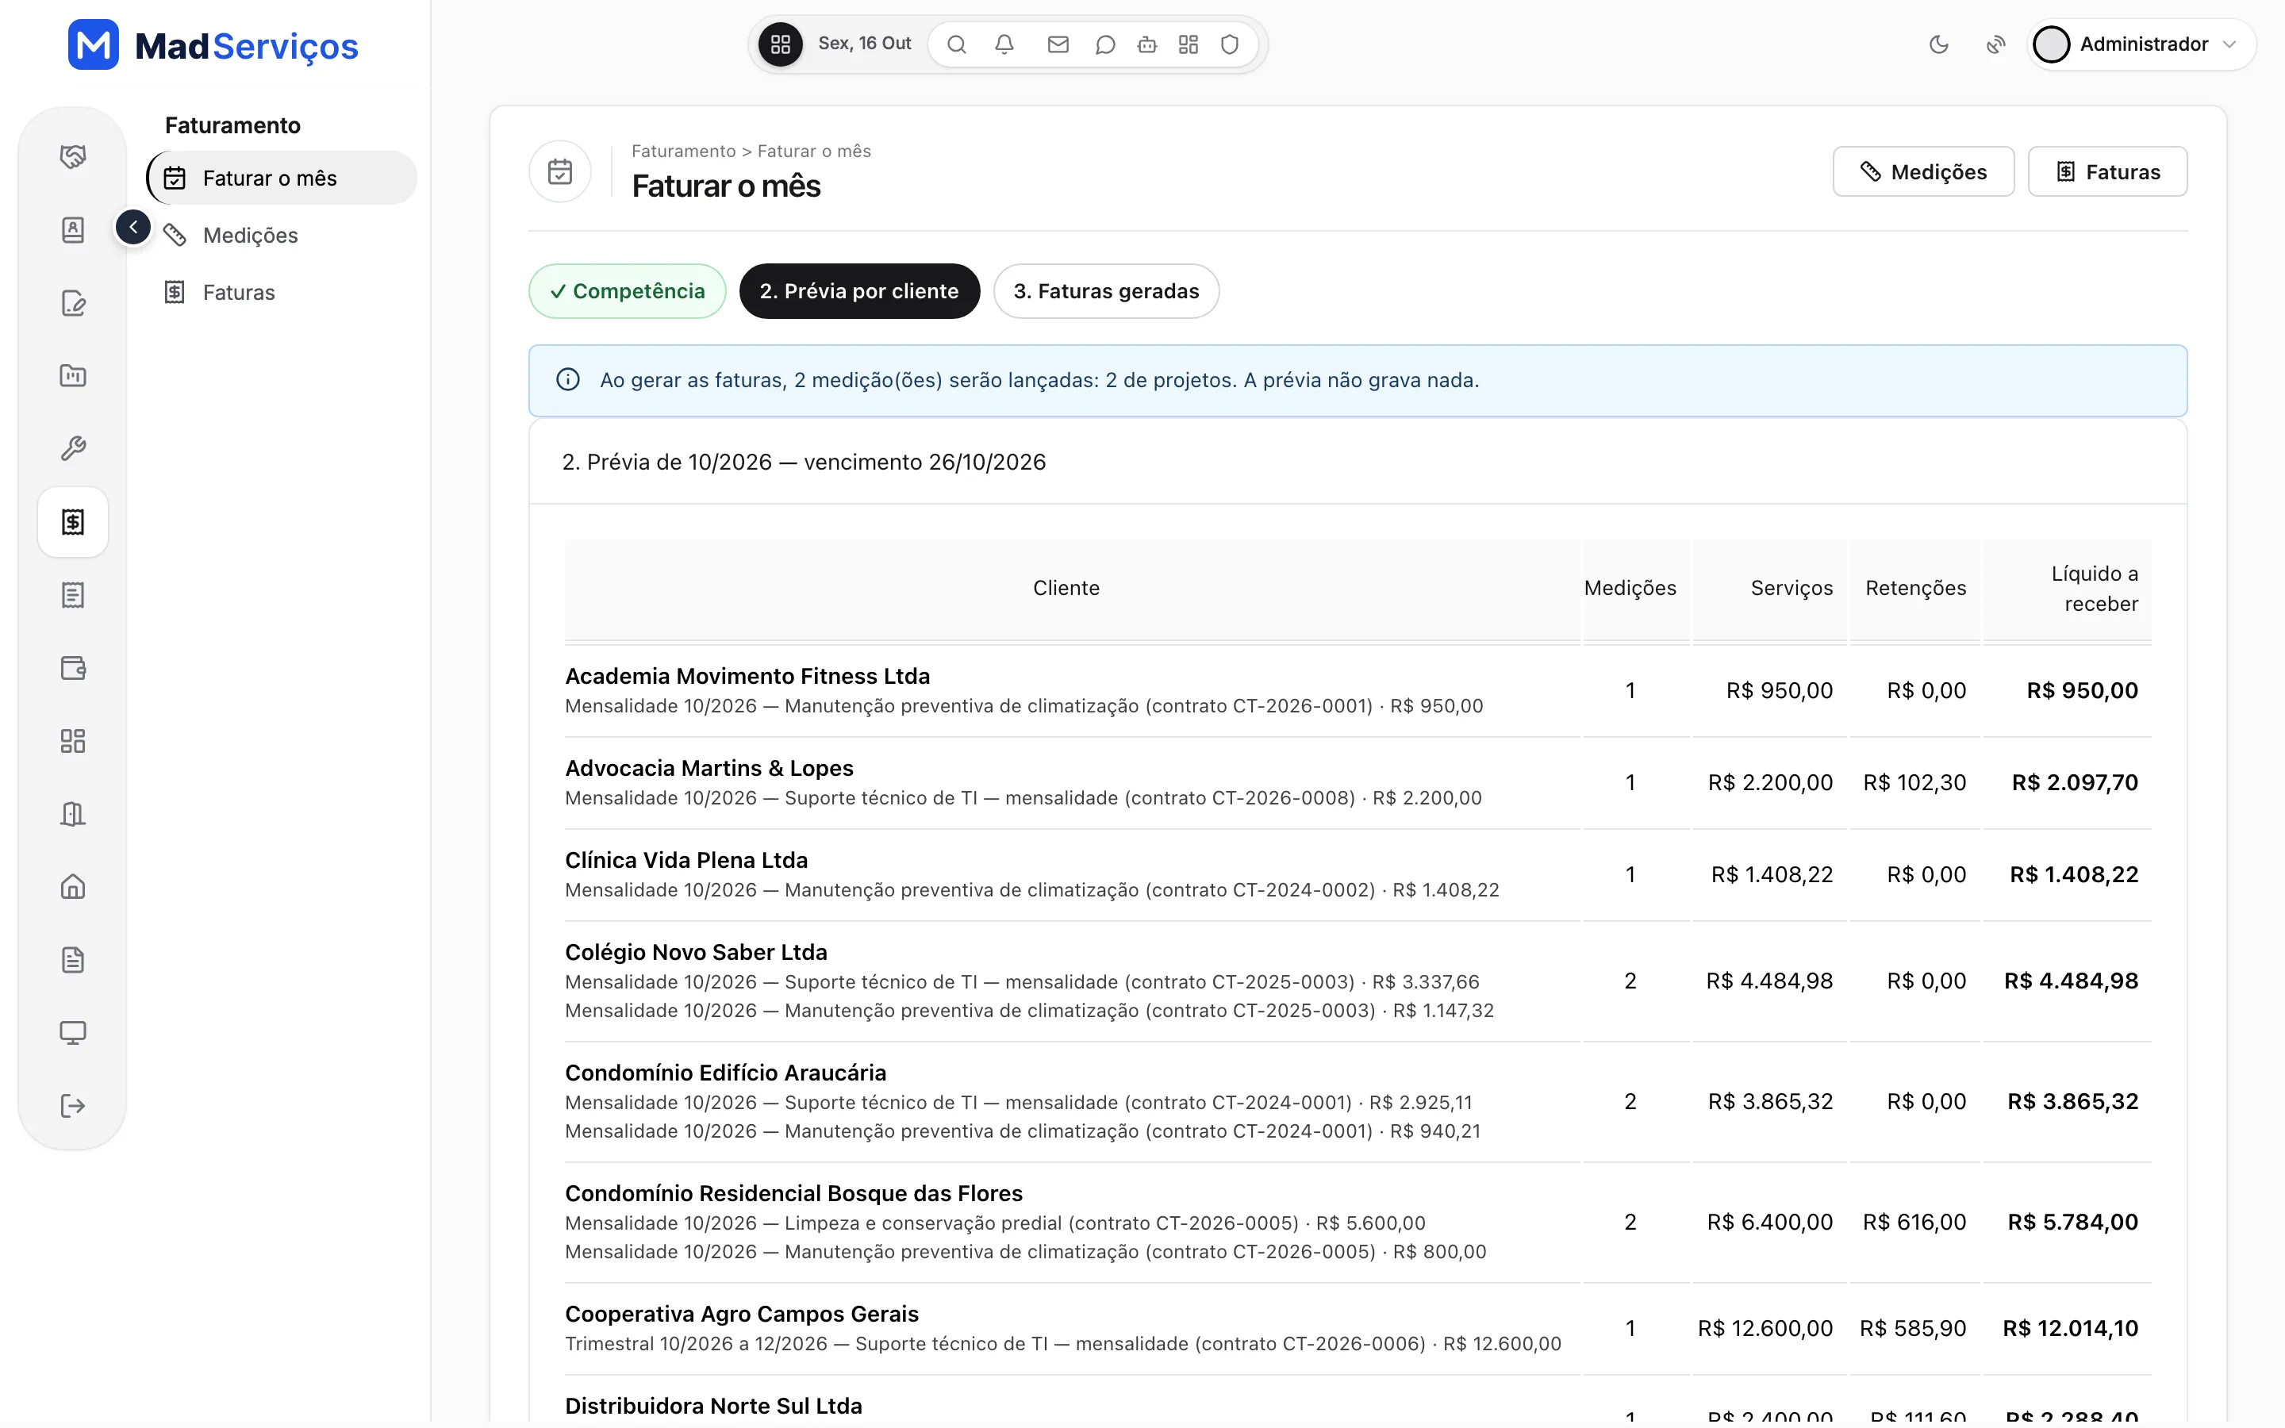Open the lined receipt sidebar icon
Image resolution: width=2285 pixels, height=1428 pixels.
click(73, 595)
